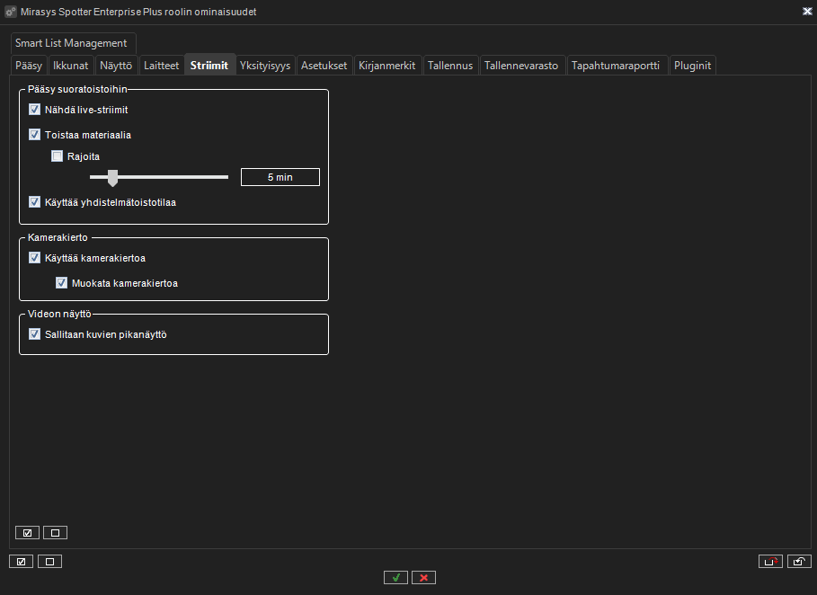Toggle Käyttää kamerakiertoa checkbox
Viewport: 817px width, 595px height.
35,258
